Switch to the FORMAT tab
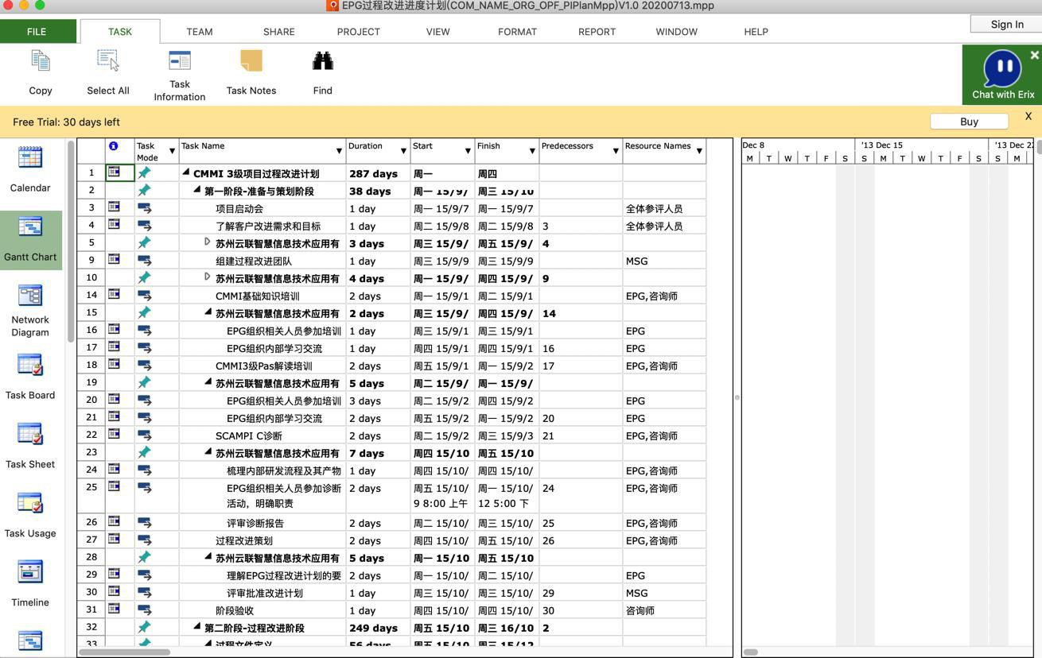 [517, 32]
